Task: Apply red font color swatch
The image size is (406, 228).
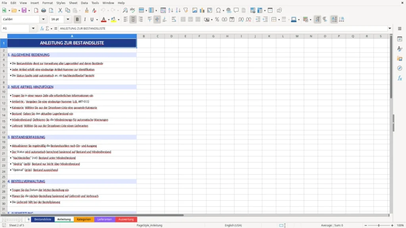Action: 103,19
